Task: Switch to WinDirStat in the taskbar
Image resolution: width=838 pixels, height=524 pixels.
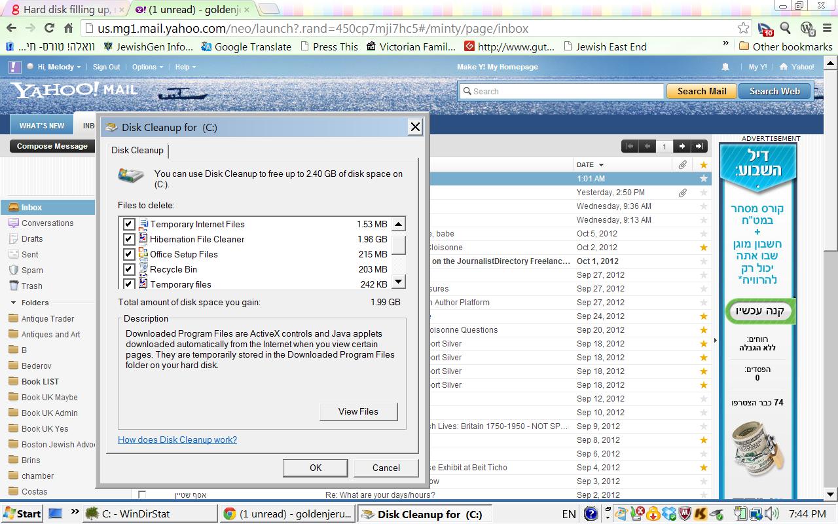Action: pyautogui.click(x=149, y=514)
